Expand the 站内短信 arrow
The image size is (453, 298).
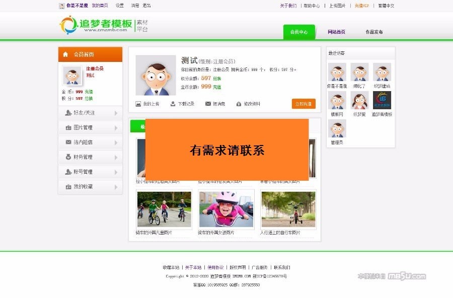(116, 142)
